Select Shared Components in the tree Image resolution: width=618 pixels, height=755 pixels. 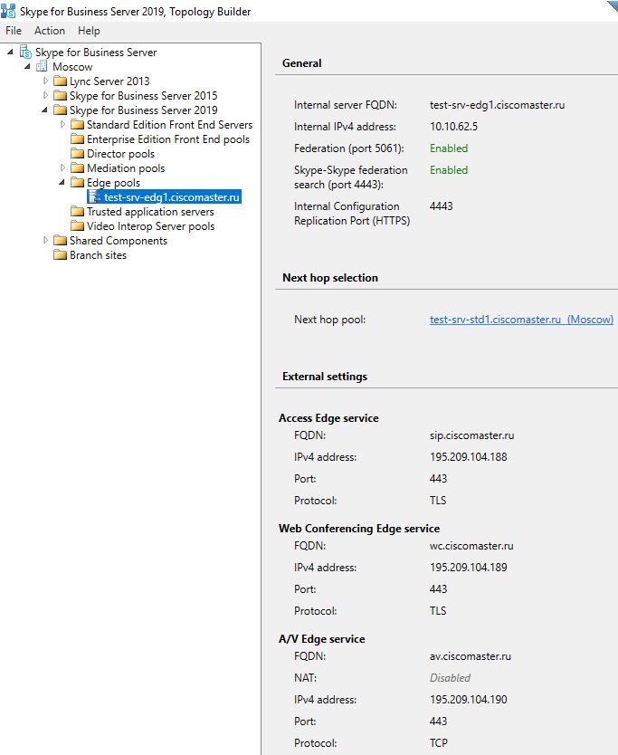pos(119,240)
